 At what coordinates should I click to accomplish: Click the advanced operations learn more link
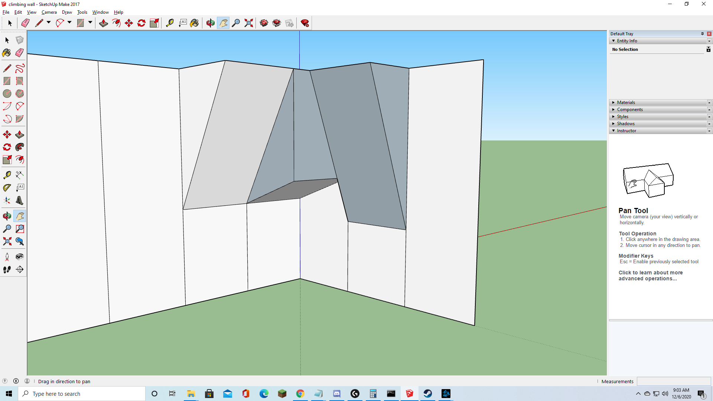(651, 276)
